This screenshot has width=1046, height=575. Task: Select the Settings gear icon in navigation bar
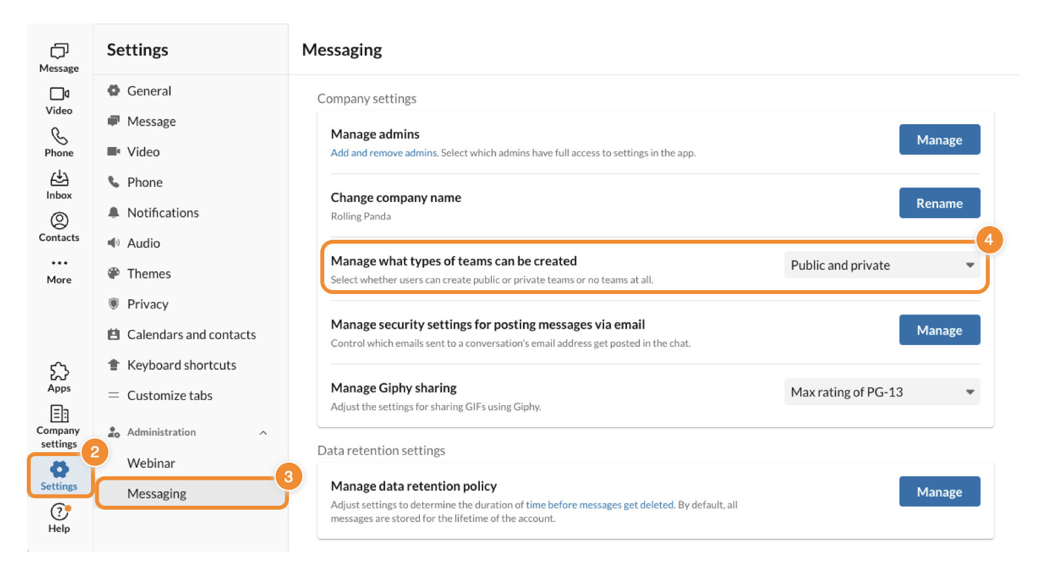(x=59, y=470)
